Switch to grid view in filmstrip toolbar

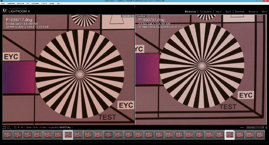click(15, 127)
